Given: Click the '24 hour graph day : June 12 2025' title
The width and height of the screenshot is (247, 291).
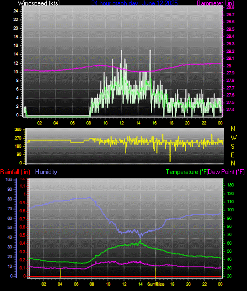Looking at the screenshot, I should coord(134,3).
